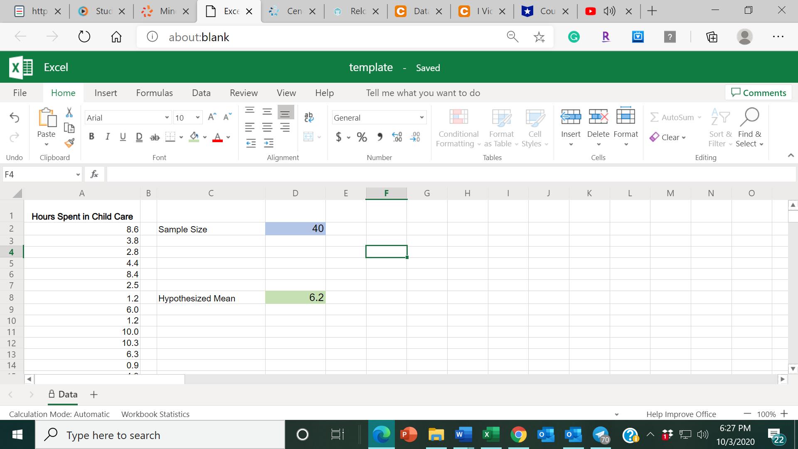Image resolution: width=798 pixels, height=449 pixels.
Task: Click Workbook Statistics in status bar
Action: [x=155, y=414]
